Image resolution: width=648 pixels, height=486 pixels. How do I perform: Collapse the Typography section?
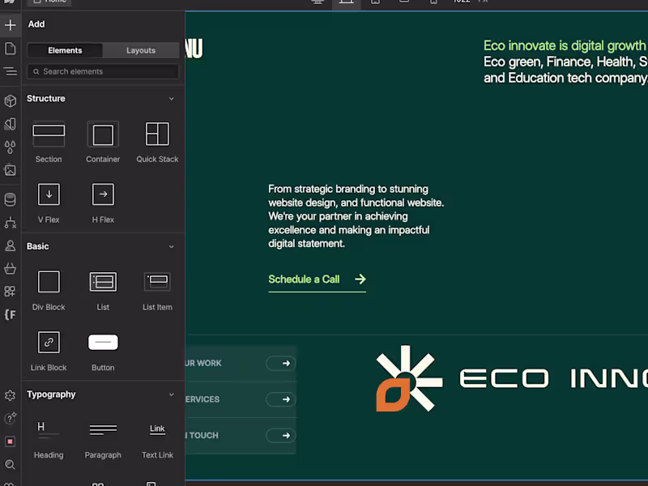pyautogui.click(x=171, y=394)
